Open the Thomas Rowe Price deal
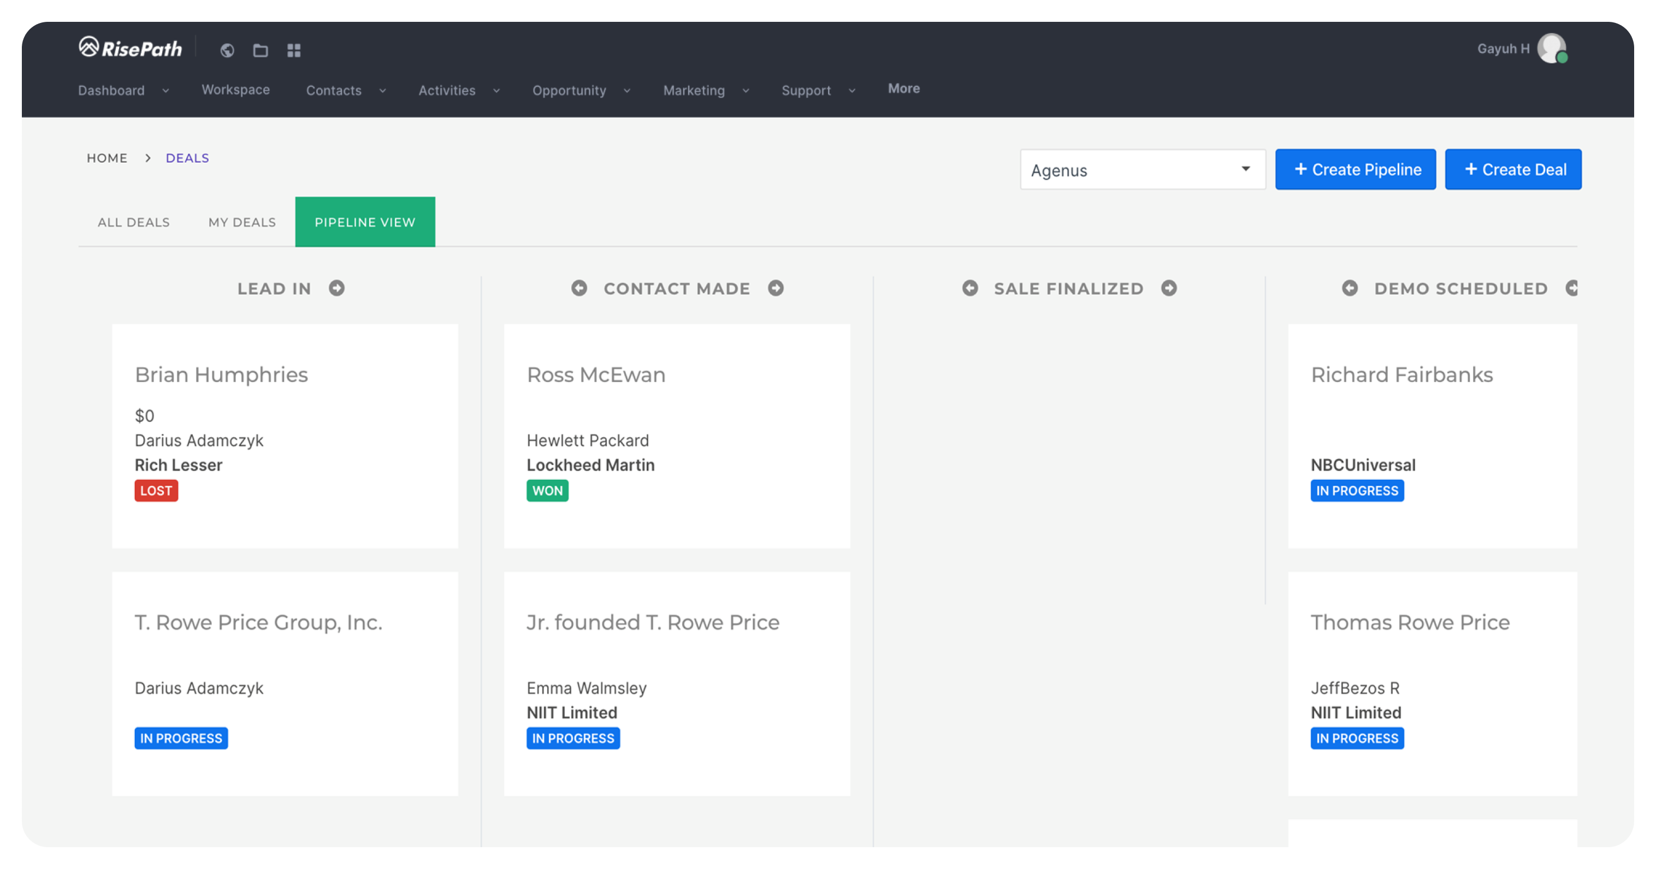Screen dimensions: 1656x869 pos(1410,622)
